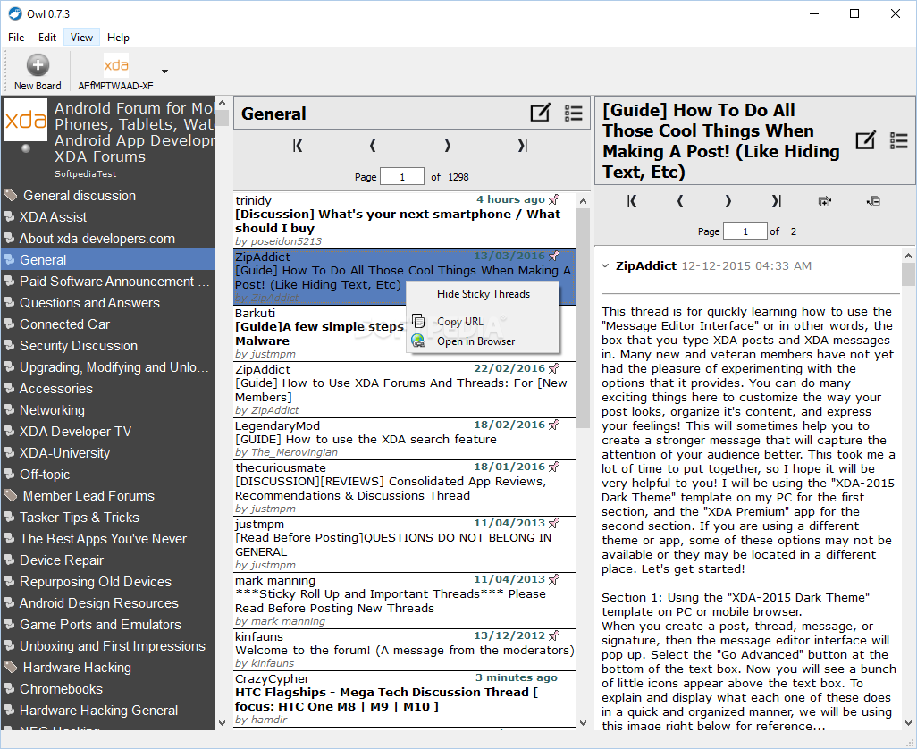Open the Edit menu
The width and height of the screenshot is (917, 749).
pos(47,38)
